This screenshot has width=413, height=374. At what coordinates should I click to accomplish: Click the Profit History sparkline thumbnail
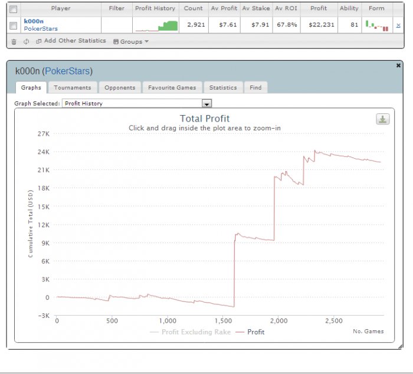[x=156, y=26]
